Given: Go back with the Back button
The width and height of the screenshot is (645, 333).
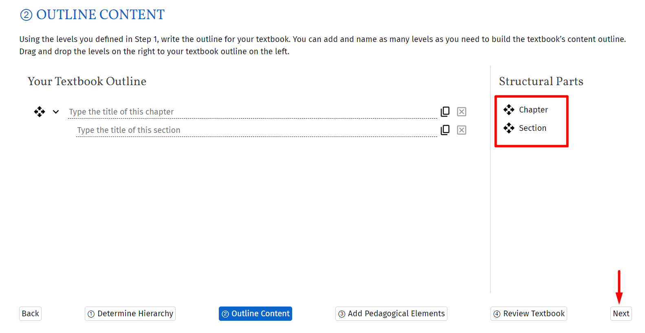Looking at the screenshot, I should click(x=30, y=313).
